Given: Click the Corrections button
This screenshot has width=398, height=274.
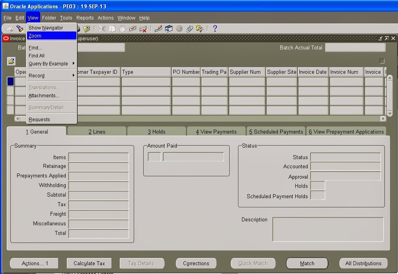Looking at the screenshot, I should click(x=196, y=263).
